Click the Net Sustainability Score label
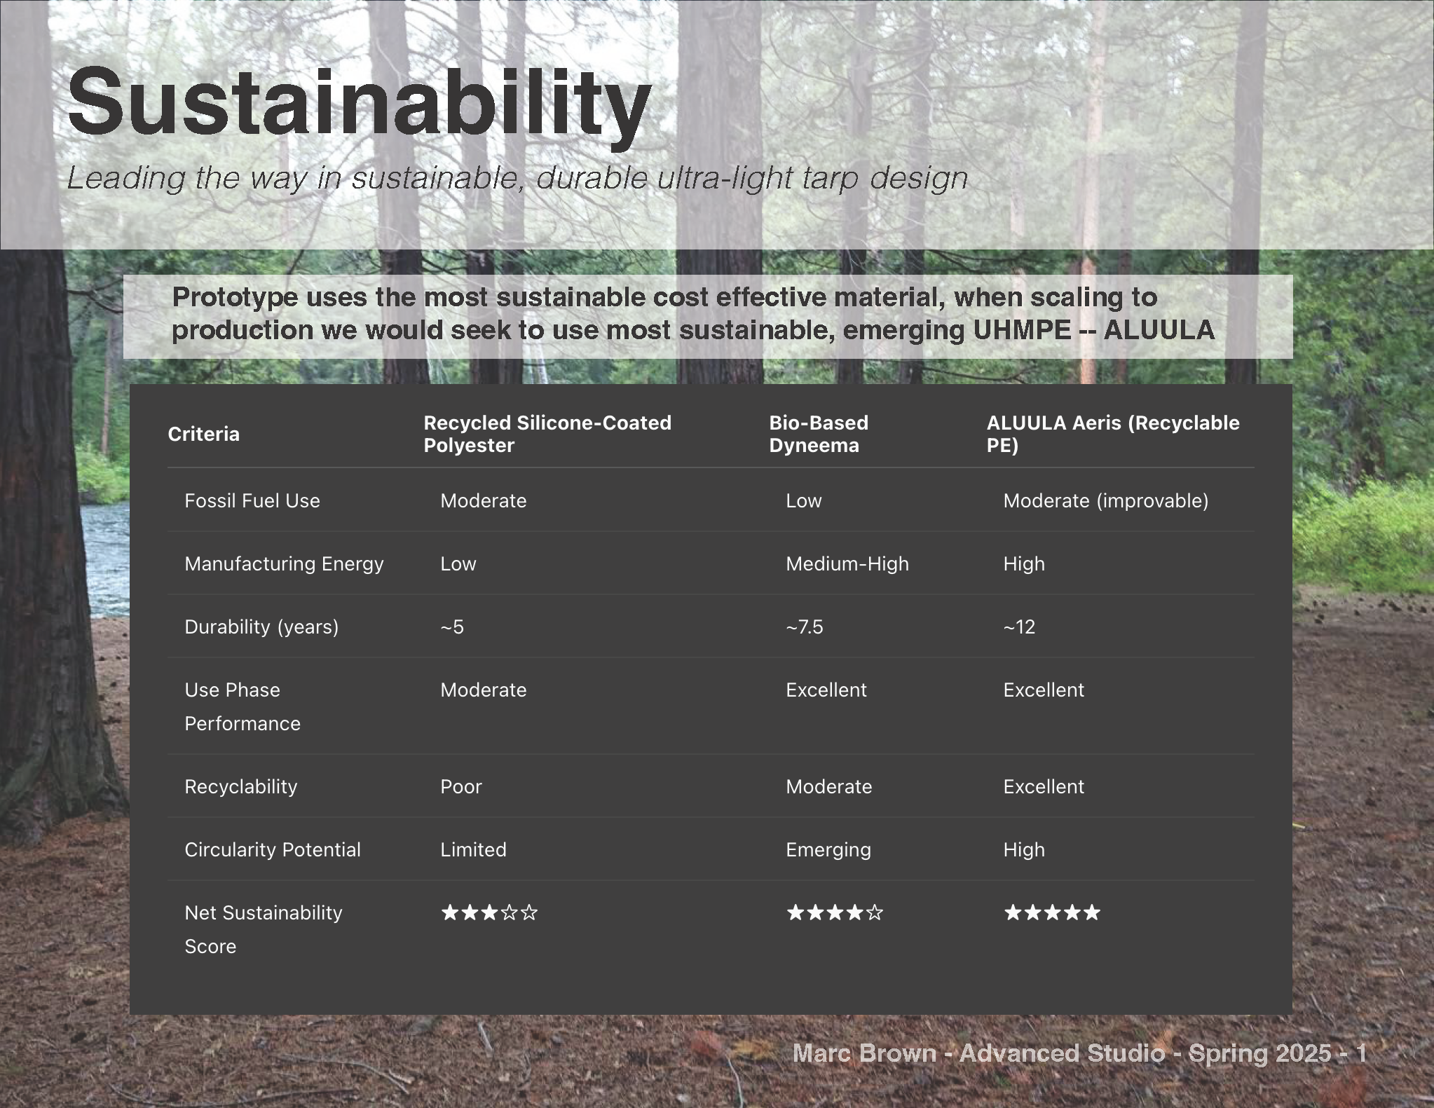This screenshot has height=1108, width=1434. click(x=263, y=929)
